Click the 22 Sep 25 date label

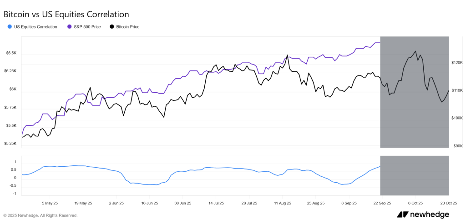[382, 203]
